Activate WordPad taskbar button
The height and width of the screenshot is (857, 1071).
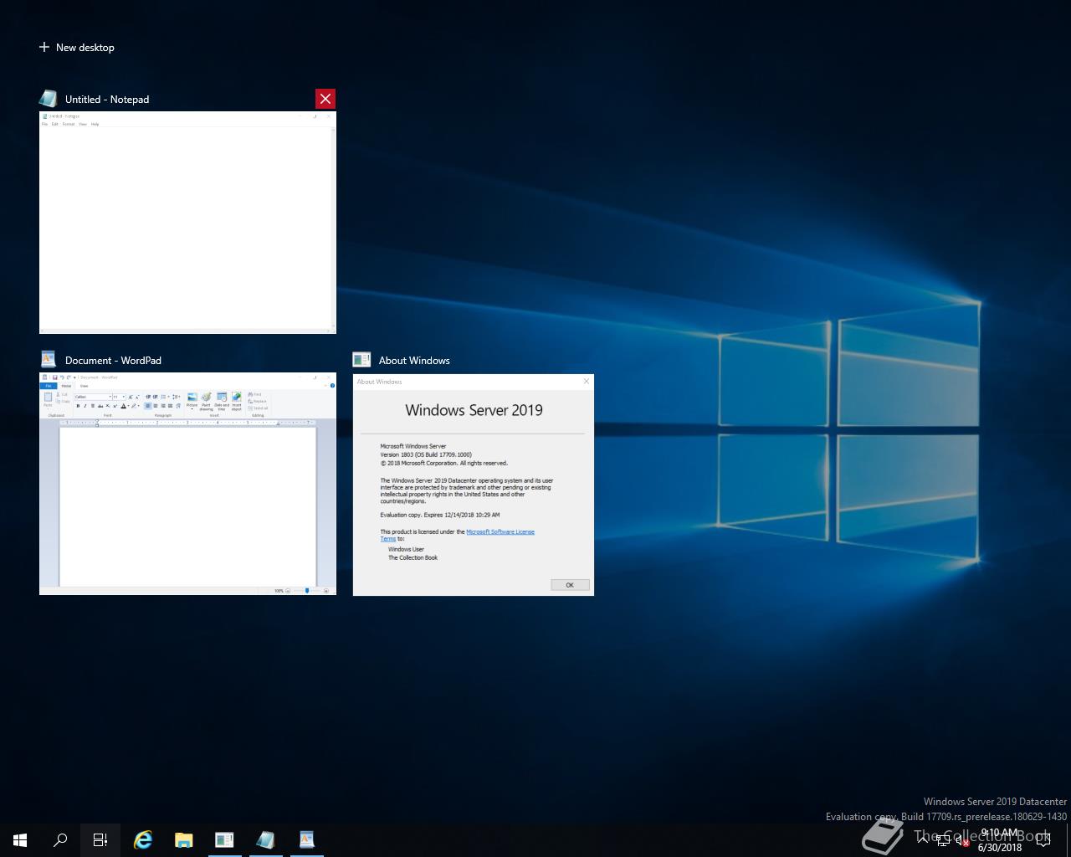click(x=306, y=839)
